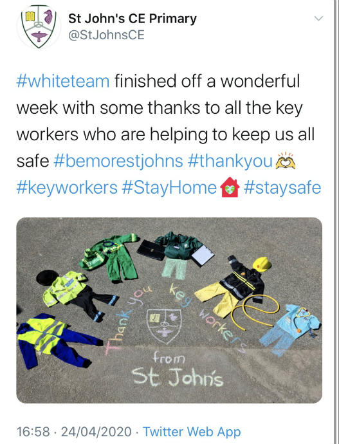
Task: Click the St John's CE Primary display name
Action: (x=133, y=19)
